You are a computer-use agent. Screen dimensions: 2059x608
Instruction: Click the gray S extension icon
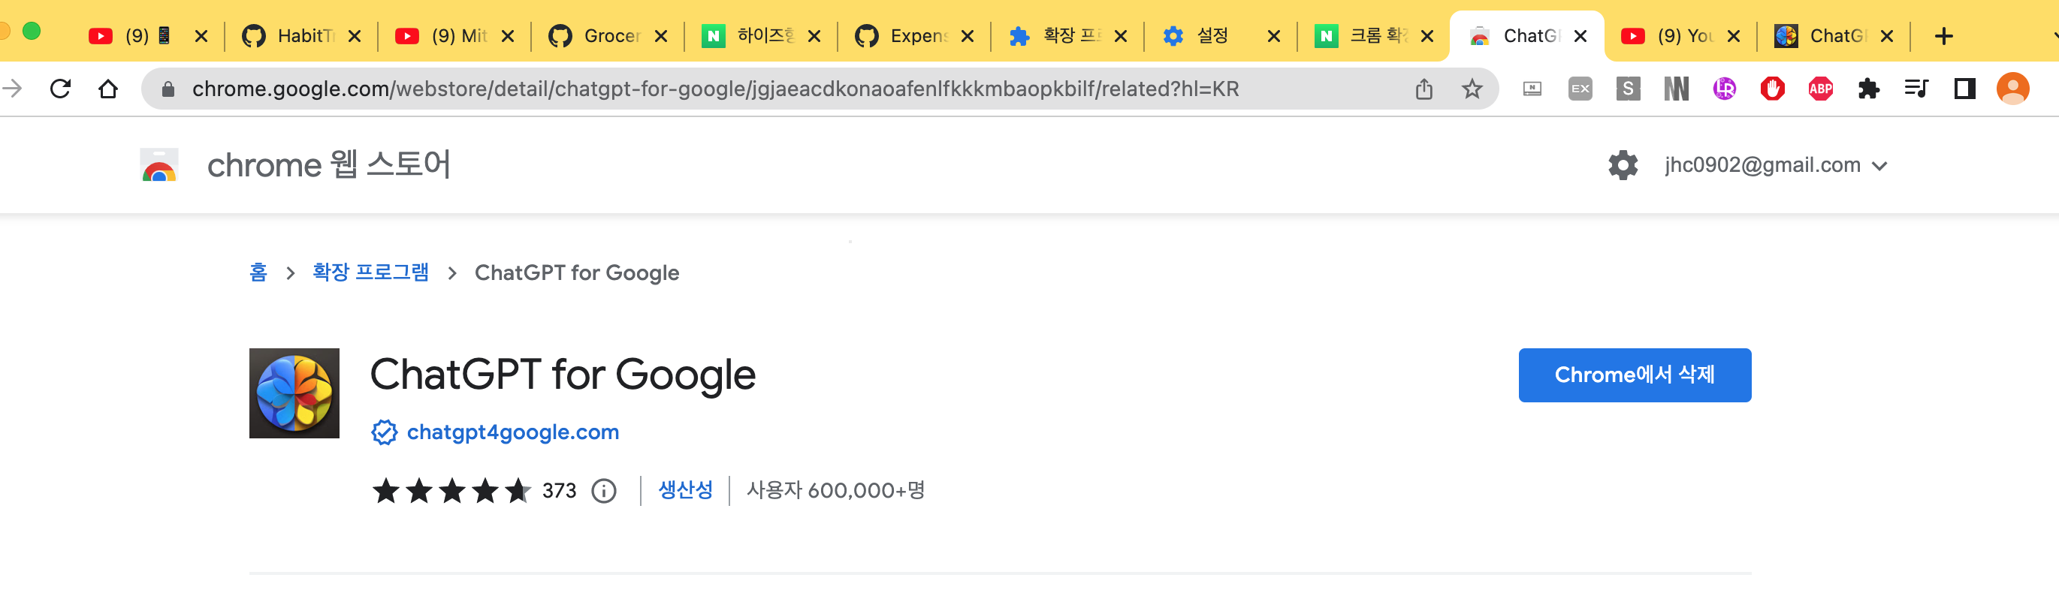(x=1628, y=89)
